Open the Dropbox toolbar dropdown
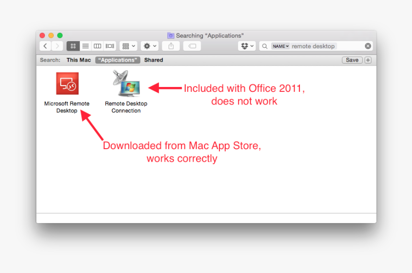The width and height of the screenshot is (412, 273). click(x=247, y=46)
